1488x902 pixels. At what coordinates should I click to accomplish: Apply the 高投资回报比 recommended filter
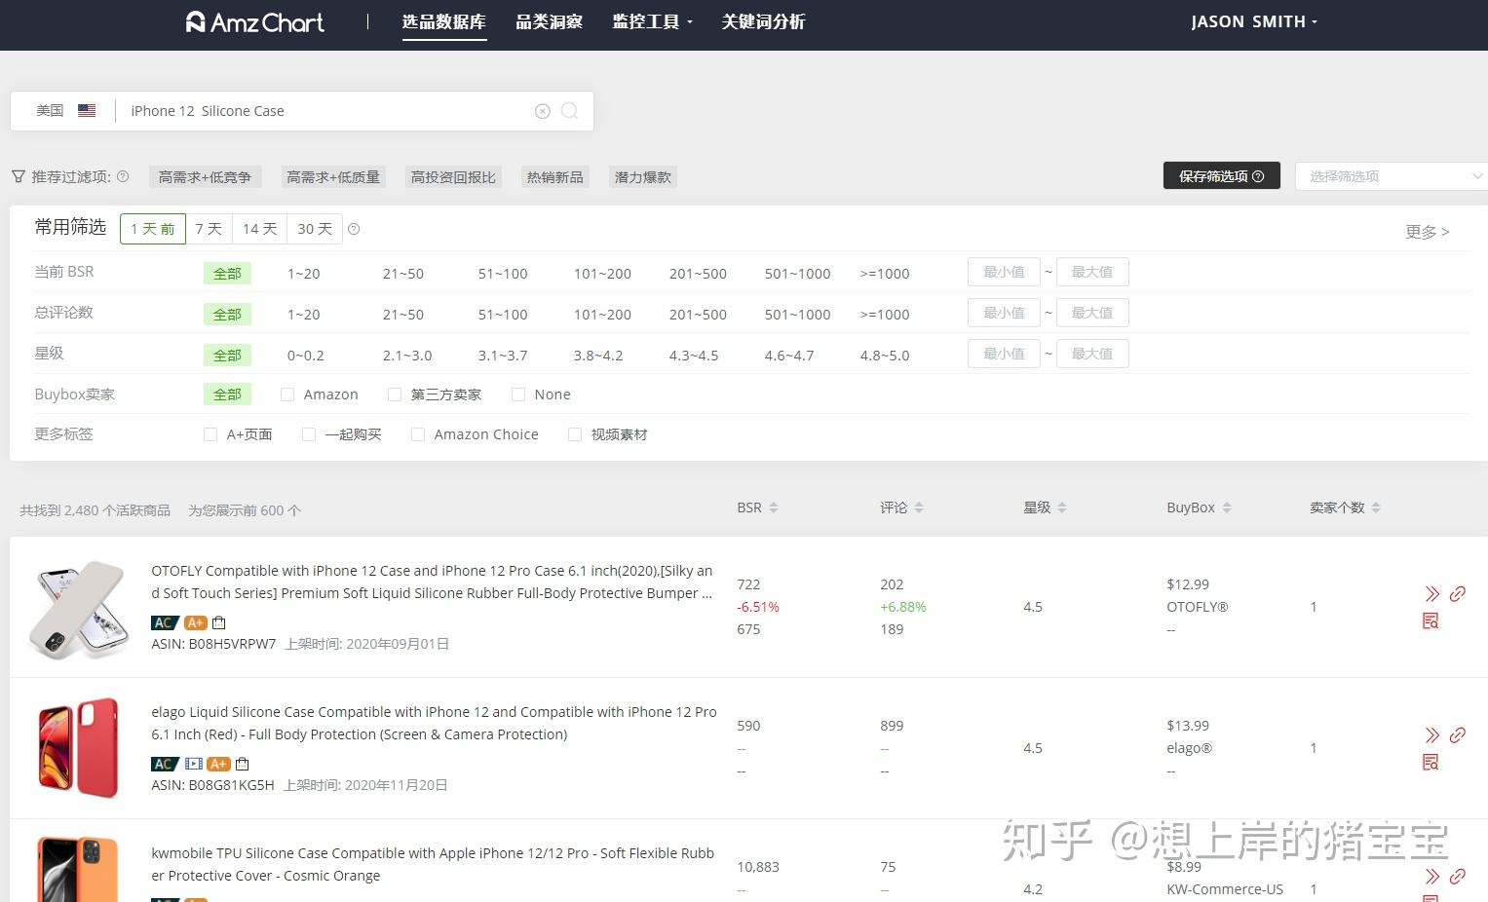click(453, 177)
